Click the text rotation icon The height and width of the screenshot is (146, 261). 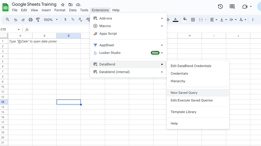pos(241,20)
